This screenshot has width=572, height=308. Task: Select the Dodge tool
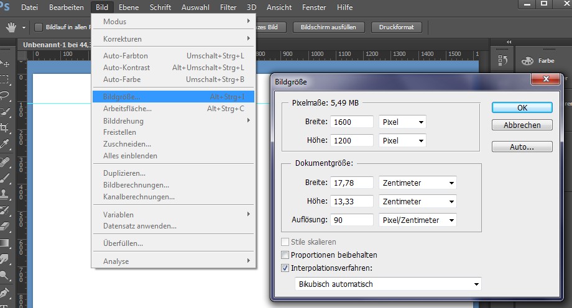tap(4, 275)
